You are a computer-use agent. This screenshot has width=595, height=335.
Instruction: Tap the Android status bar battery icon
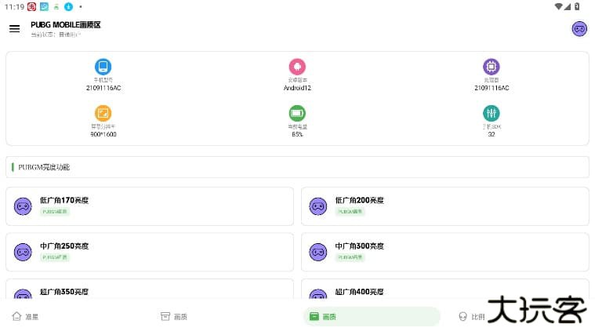point(577,6)
